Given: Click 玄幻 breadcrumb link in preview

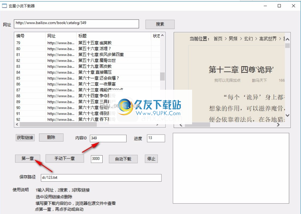Looking at the screenshot, I should pos(248,39).
